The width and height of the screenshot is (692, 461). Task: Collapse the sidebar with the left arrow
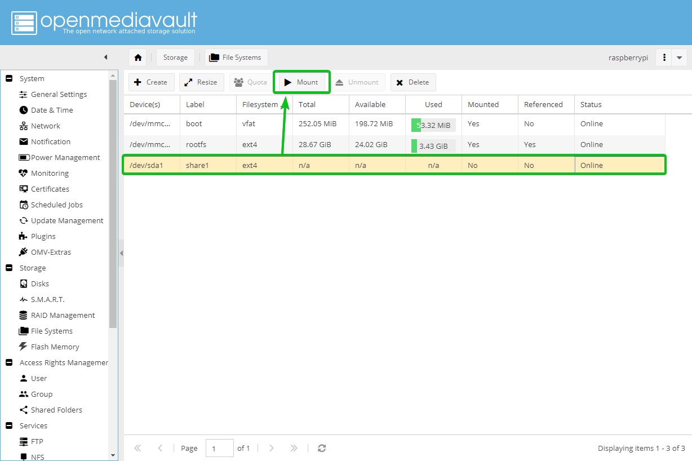(x=106, y=57)
